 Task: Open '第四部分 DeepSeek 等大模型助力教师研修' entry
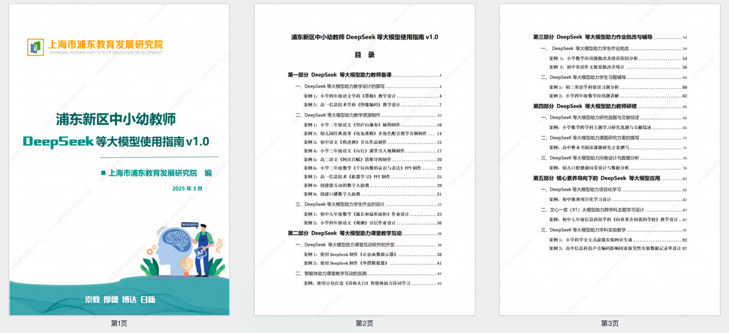(610, 106)
